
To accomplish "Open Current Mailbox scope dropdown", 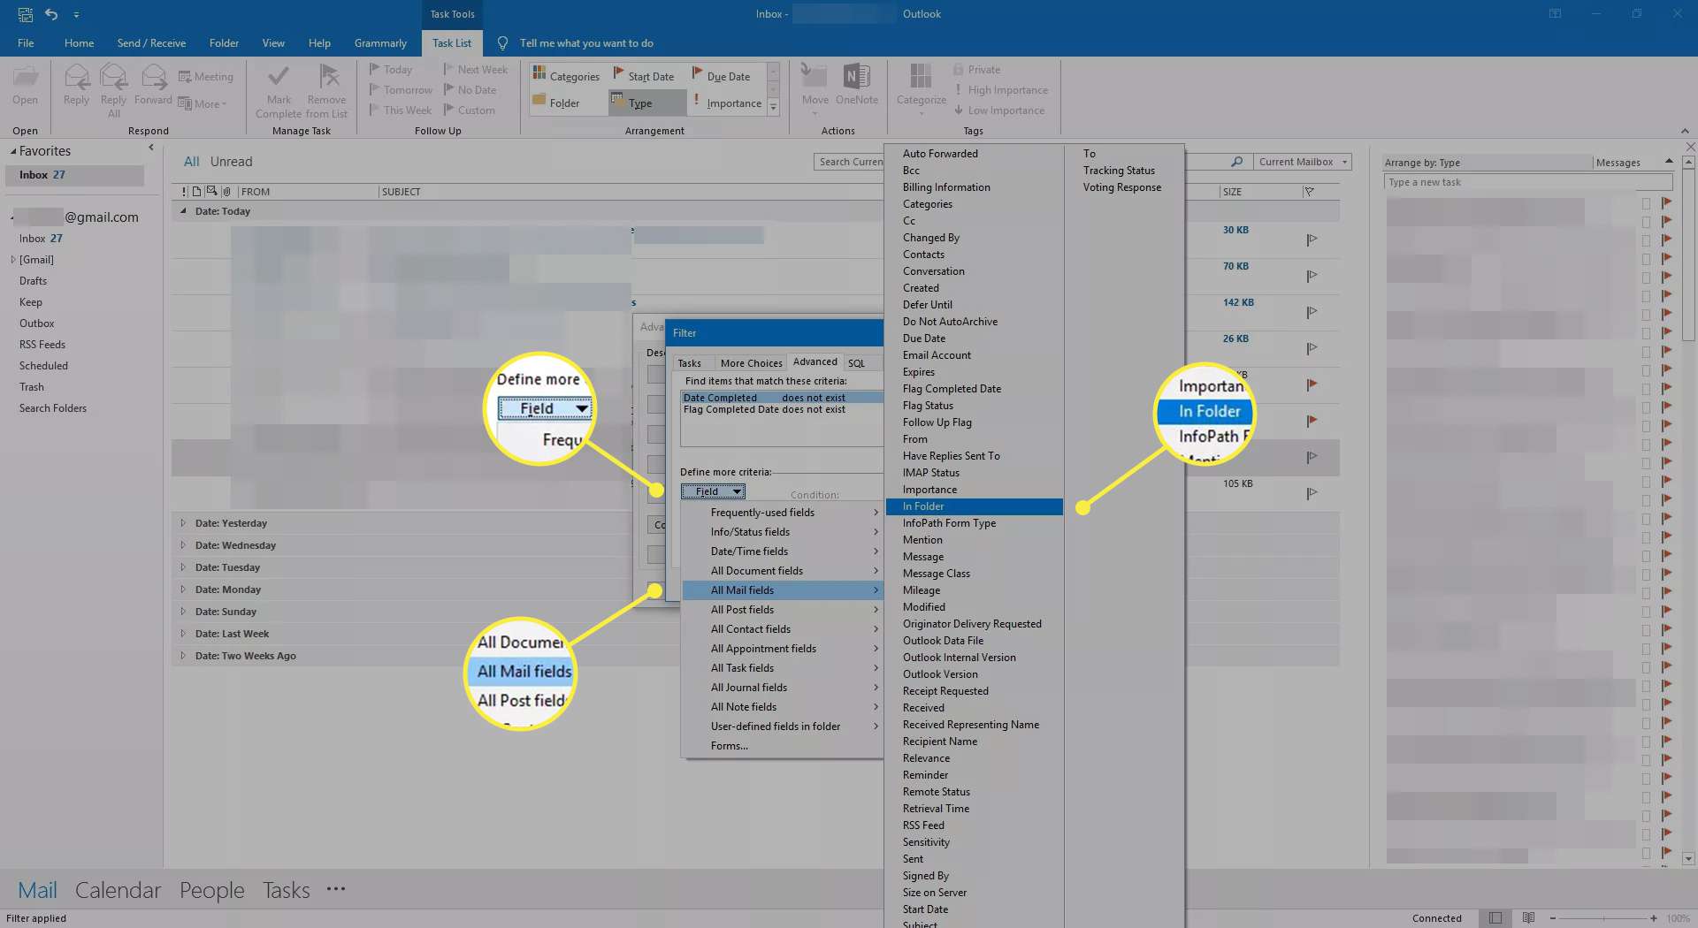I will pos(1303,162).
